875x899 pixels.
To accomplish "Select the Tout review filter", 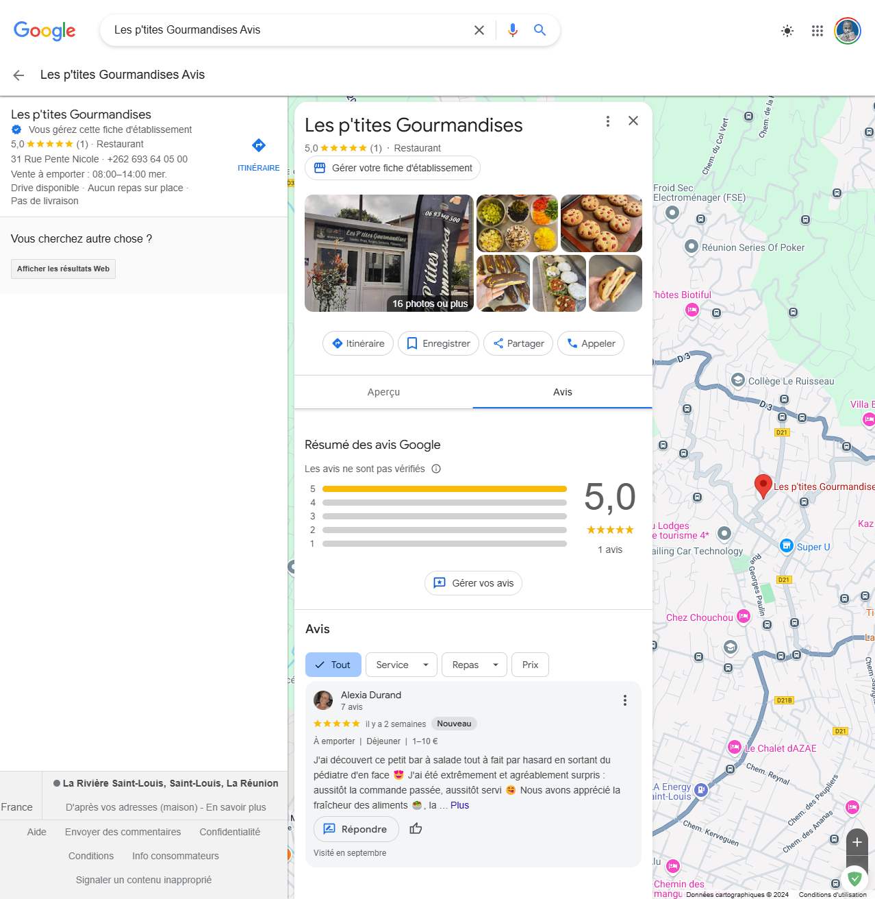I will 333,665.
